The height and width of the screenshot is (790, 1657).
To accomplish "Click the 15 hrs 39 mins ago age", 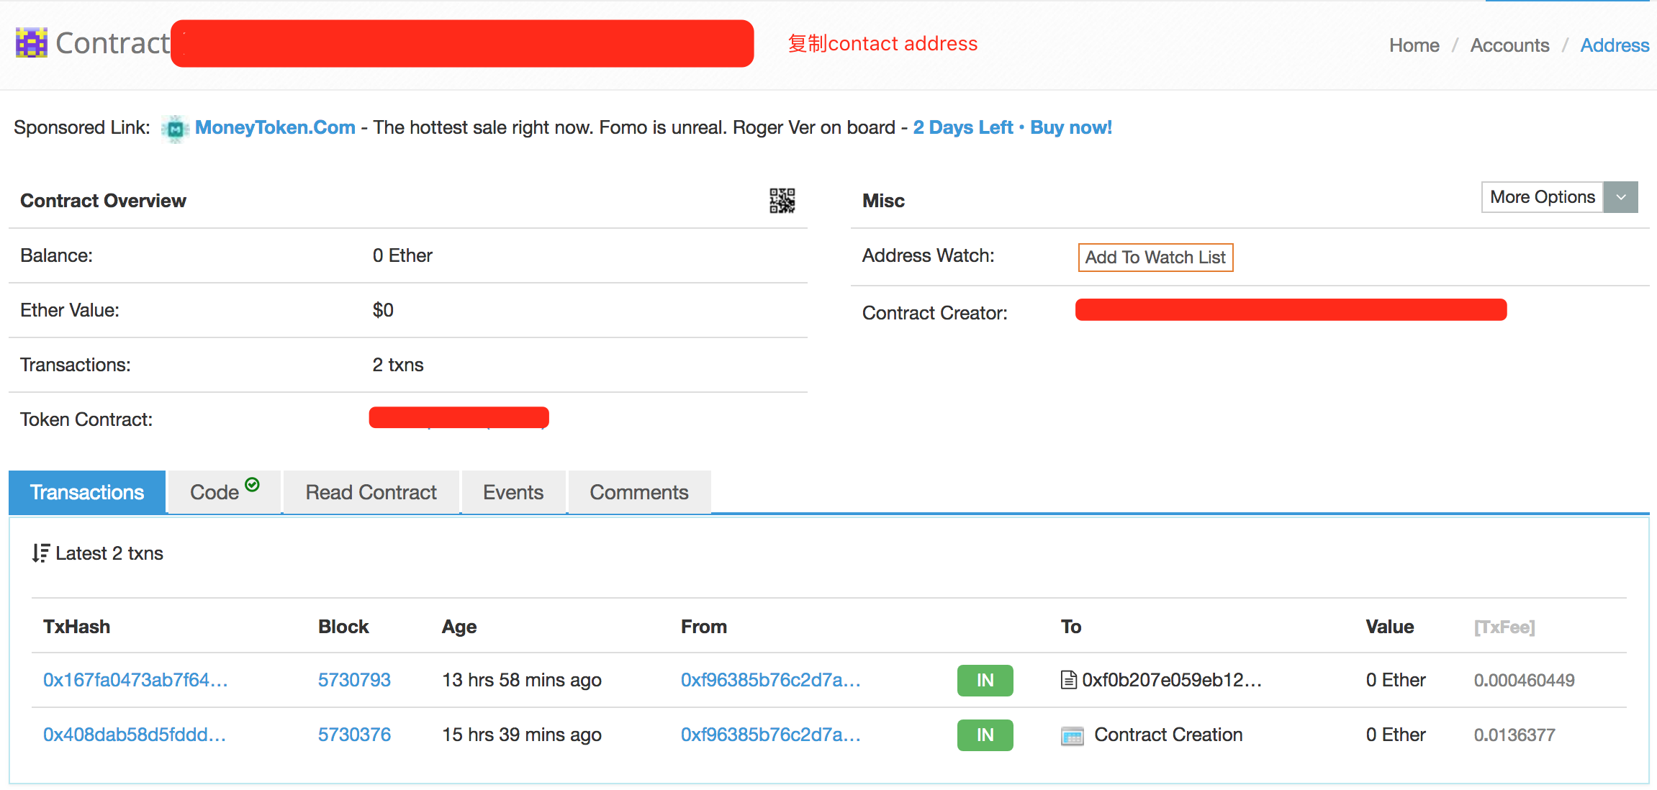I will pos(522,735).
